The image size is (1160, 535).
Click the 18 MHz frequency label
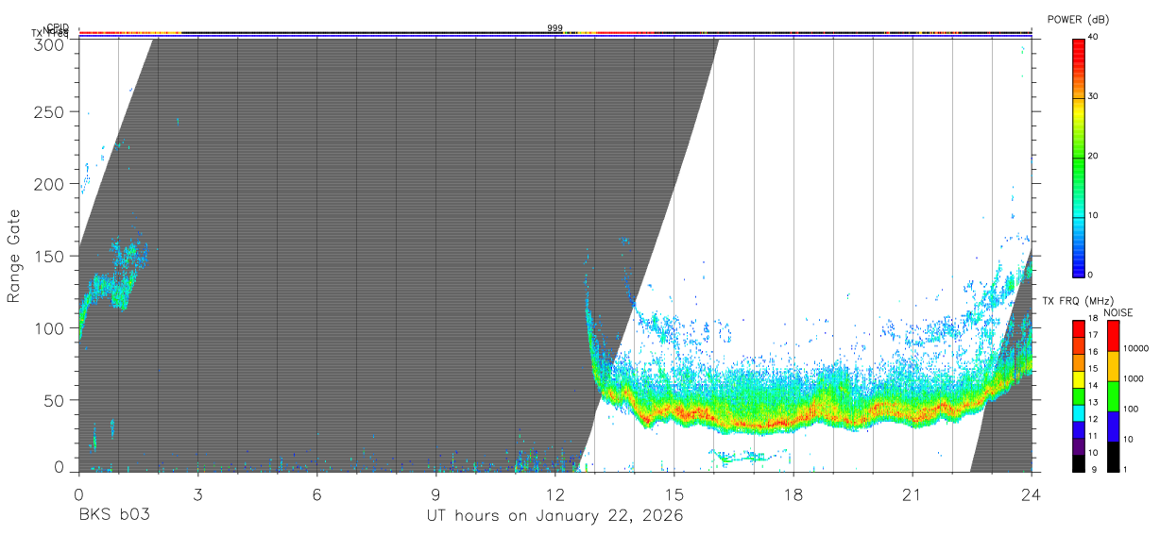[1093, 319]
